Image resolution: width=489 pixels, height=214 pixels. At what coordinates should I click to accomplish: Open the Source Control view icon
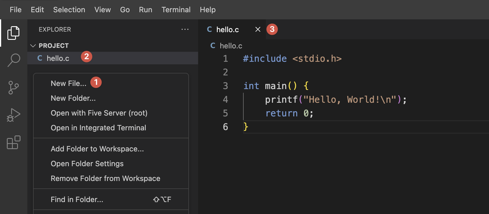coord(13,88)
